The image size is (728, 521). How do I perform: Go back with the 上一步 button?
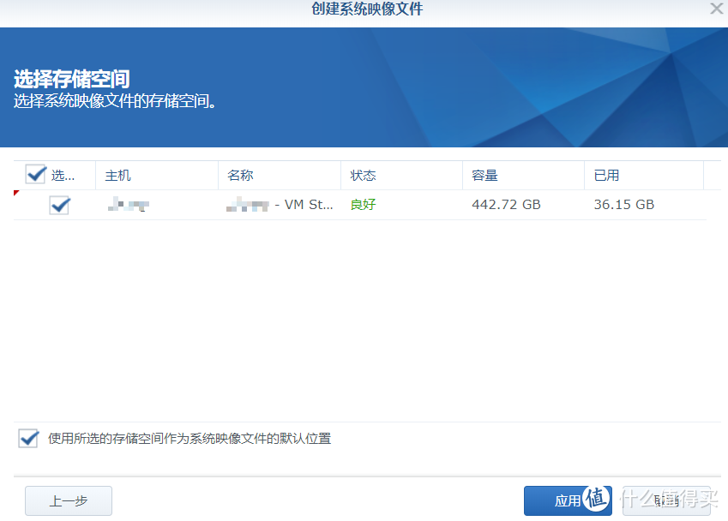click(x=68, y=501)
